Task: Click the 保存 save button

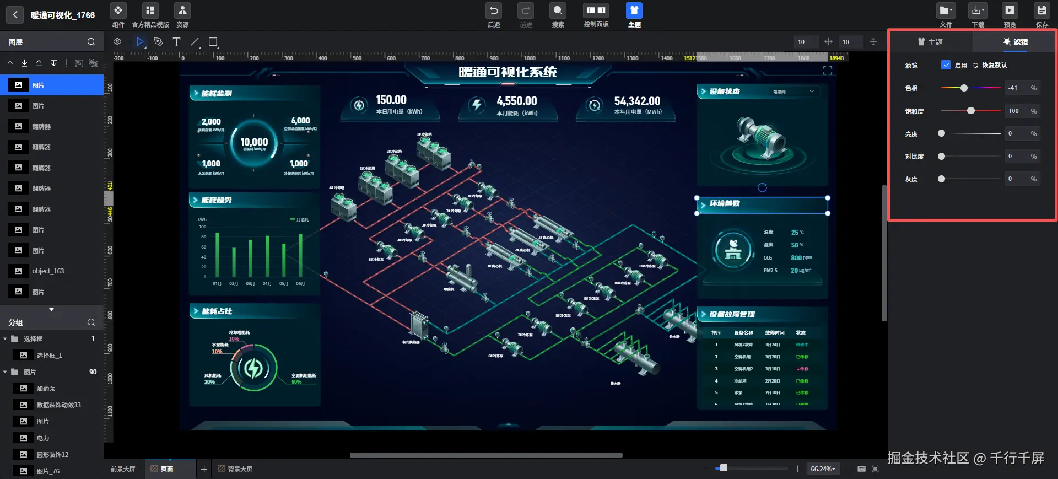Action: click(1041, 15)
